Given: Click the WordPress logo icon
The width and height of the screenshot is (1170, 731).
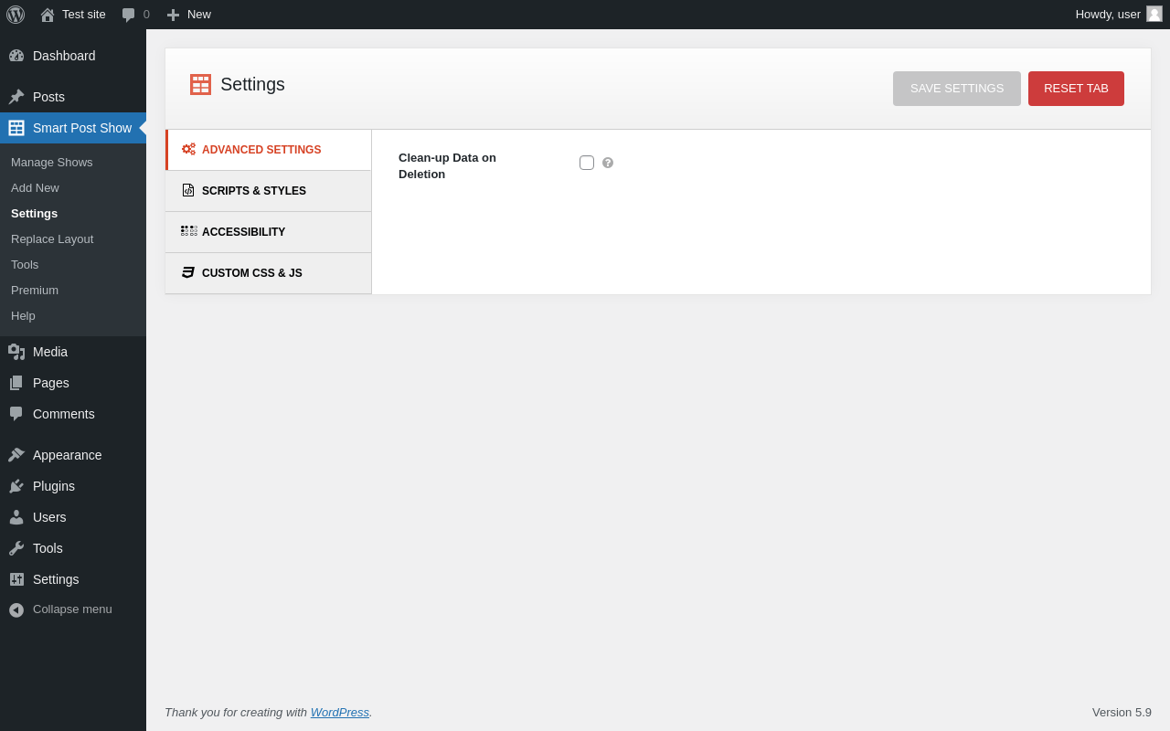Looking at the screenshot, I should (16, 15).
